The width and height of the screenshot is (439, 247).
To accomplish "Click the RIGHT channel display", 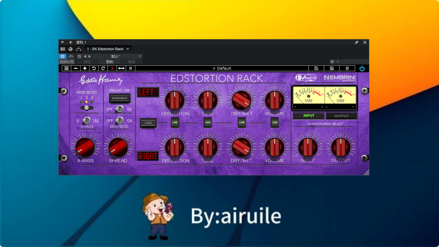I will pyautogui.click(x=148, y=156).
